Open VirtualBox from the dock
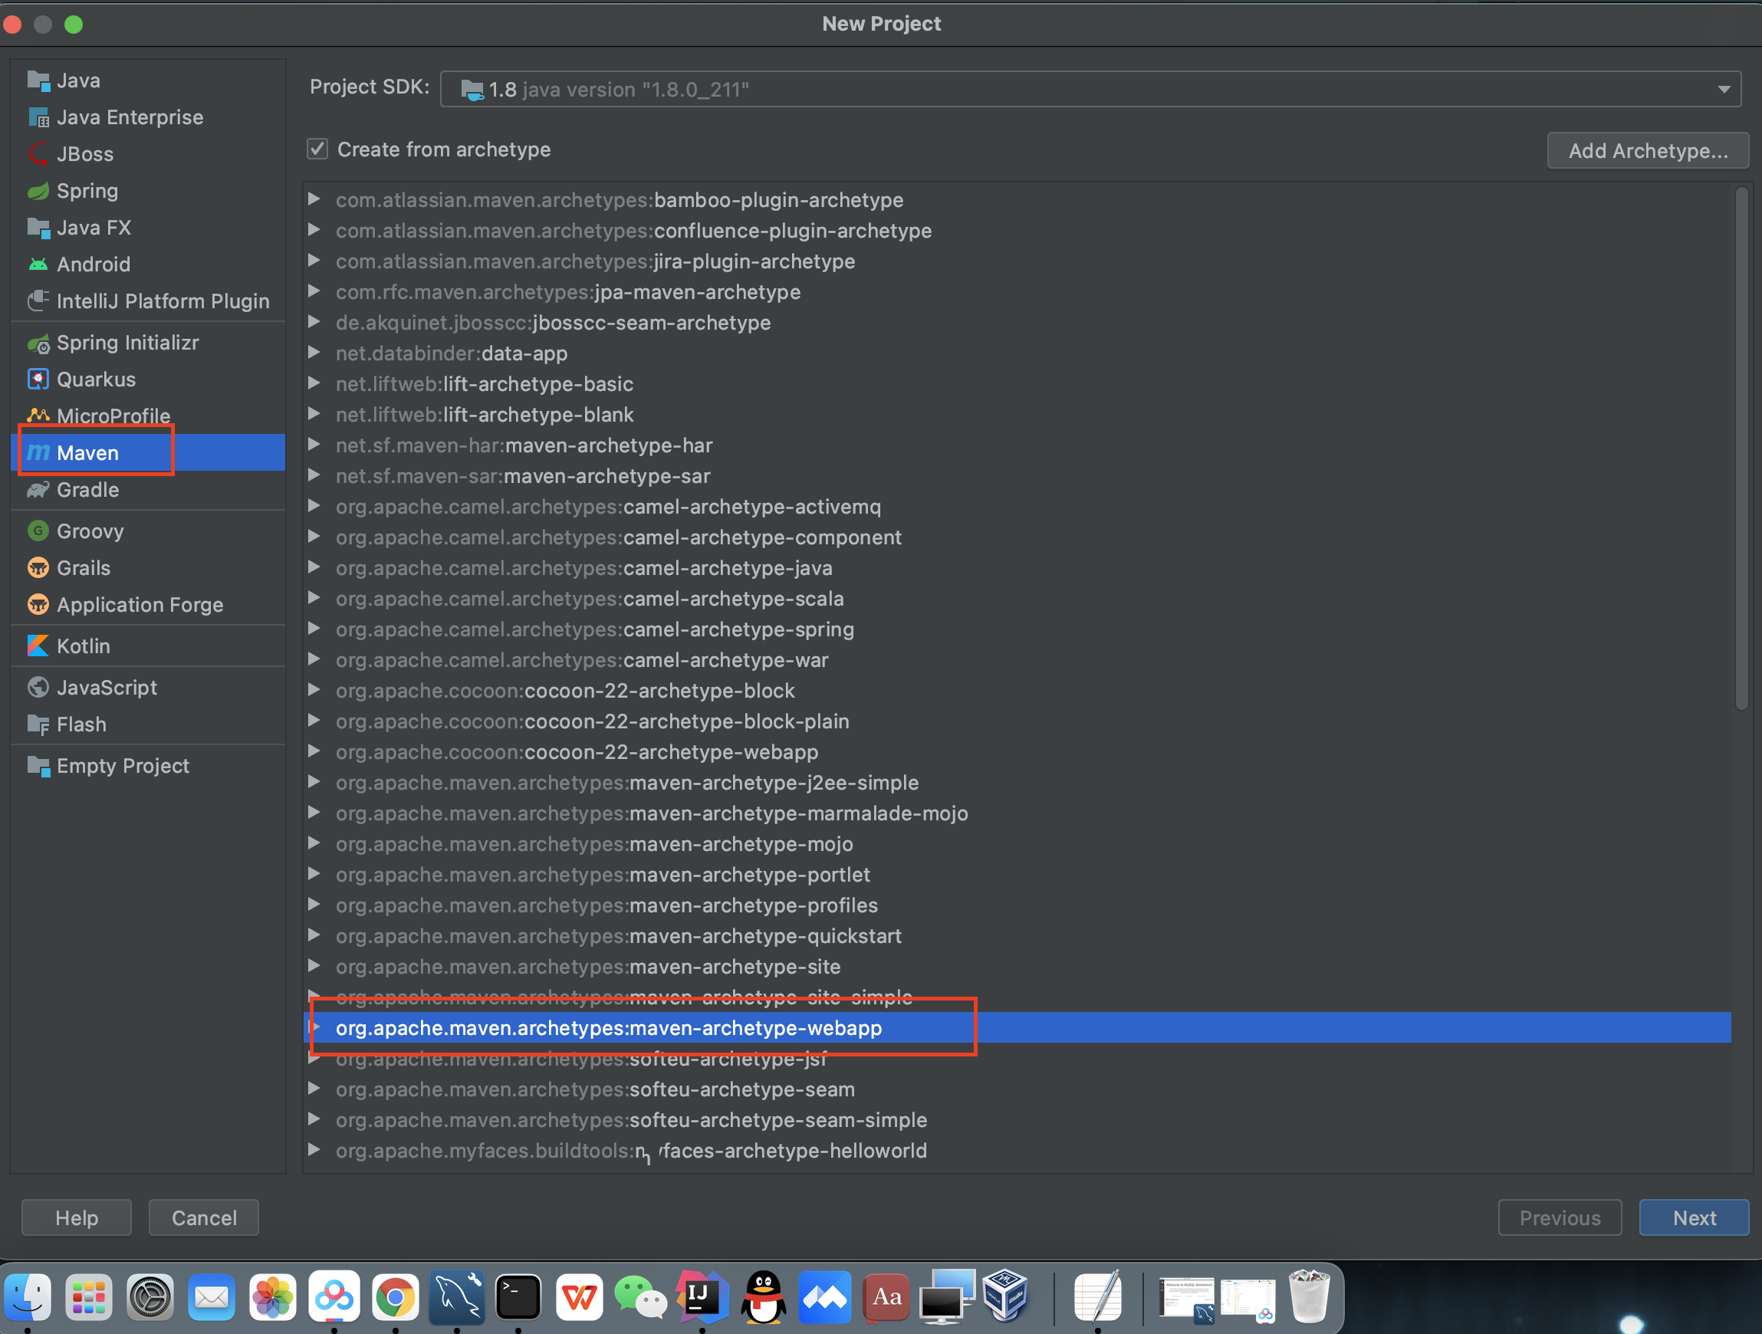This screenshot has width=1762, height=1334. pos(1005,1296)
